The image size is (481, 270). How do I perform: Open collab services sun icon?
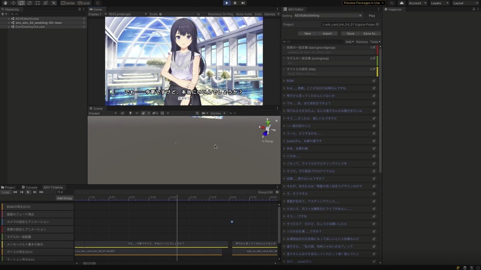coord(392,3)
